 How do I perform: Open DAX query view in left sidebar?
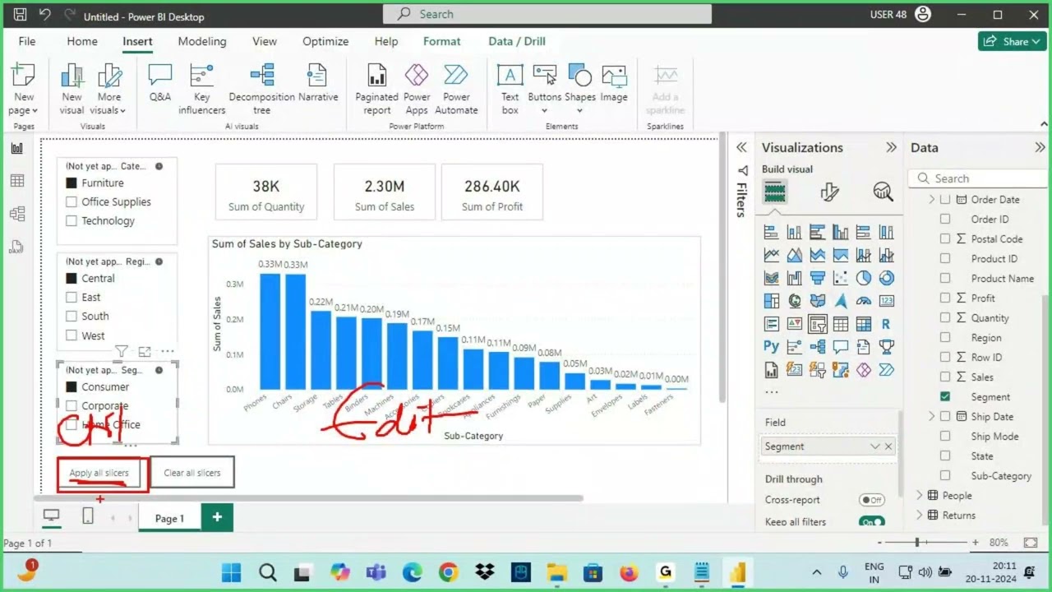(17, 247)
